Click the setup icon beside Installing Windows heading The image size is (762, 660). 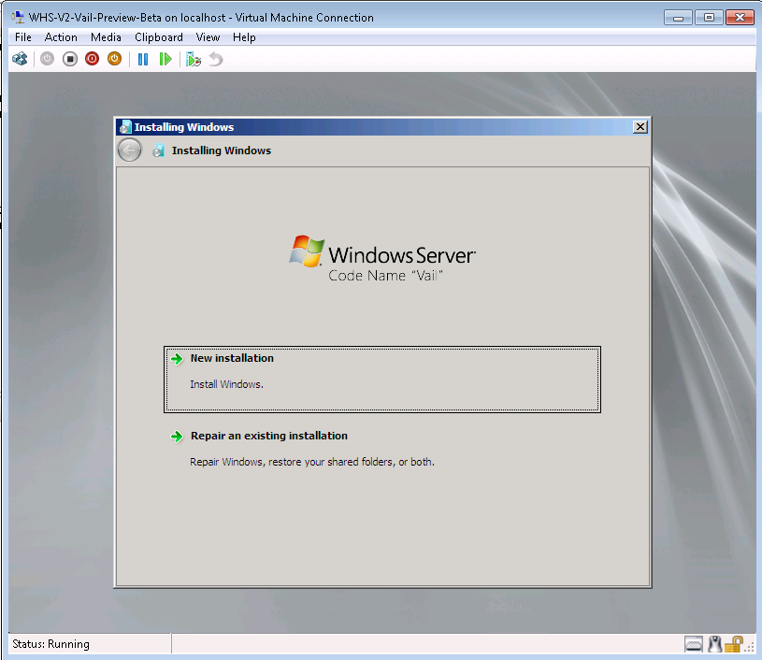pos(158,151)
